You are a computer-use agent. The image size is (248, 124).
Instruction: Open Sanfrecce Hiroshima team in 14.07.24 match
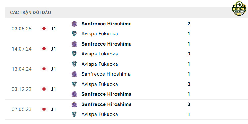[x=106, y=44]
